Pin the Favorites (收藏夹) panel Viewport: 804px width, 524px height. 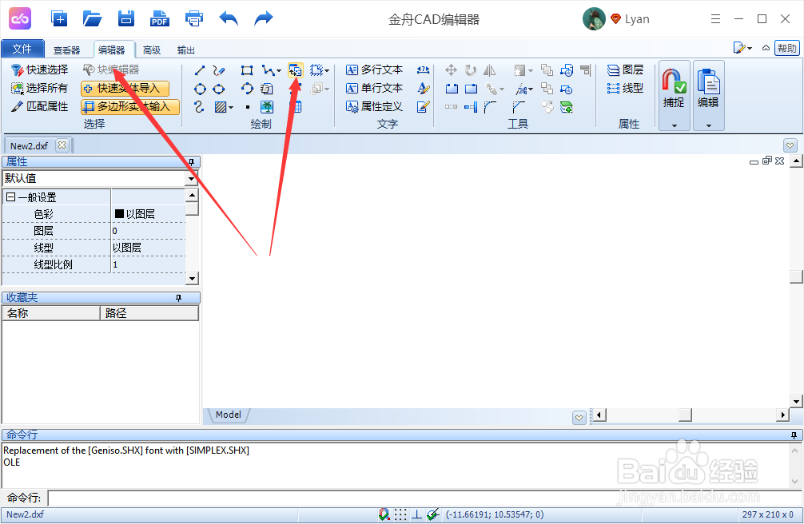[178, 298]
